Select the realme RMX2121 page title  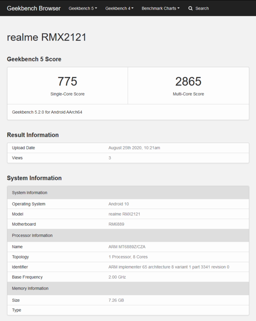tap(47, 37)
